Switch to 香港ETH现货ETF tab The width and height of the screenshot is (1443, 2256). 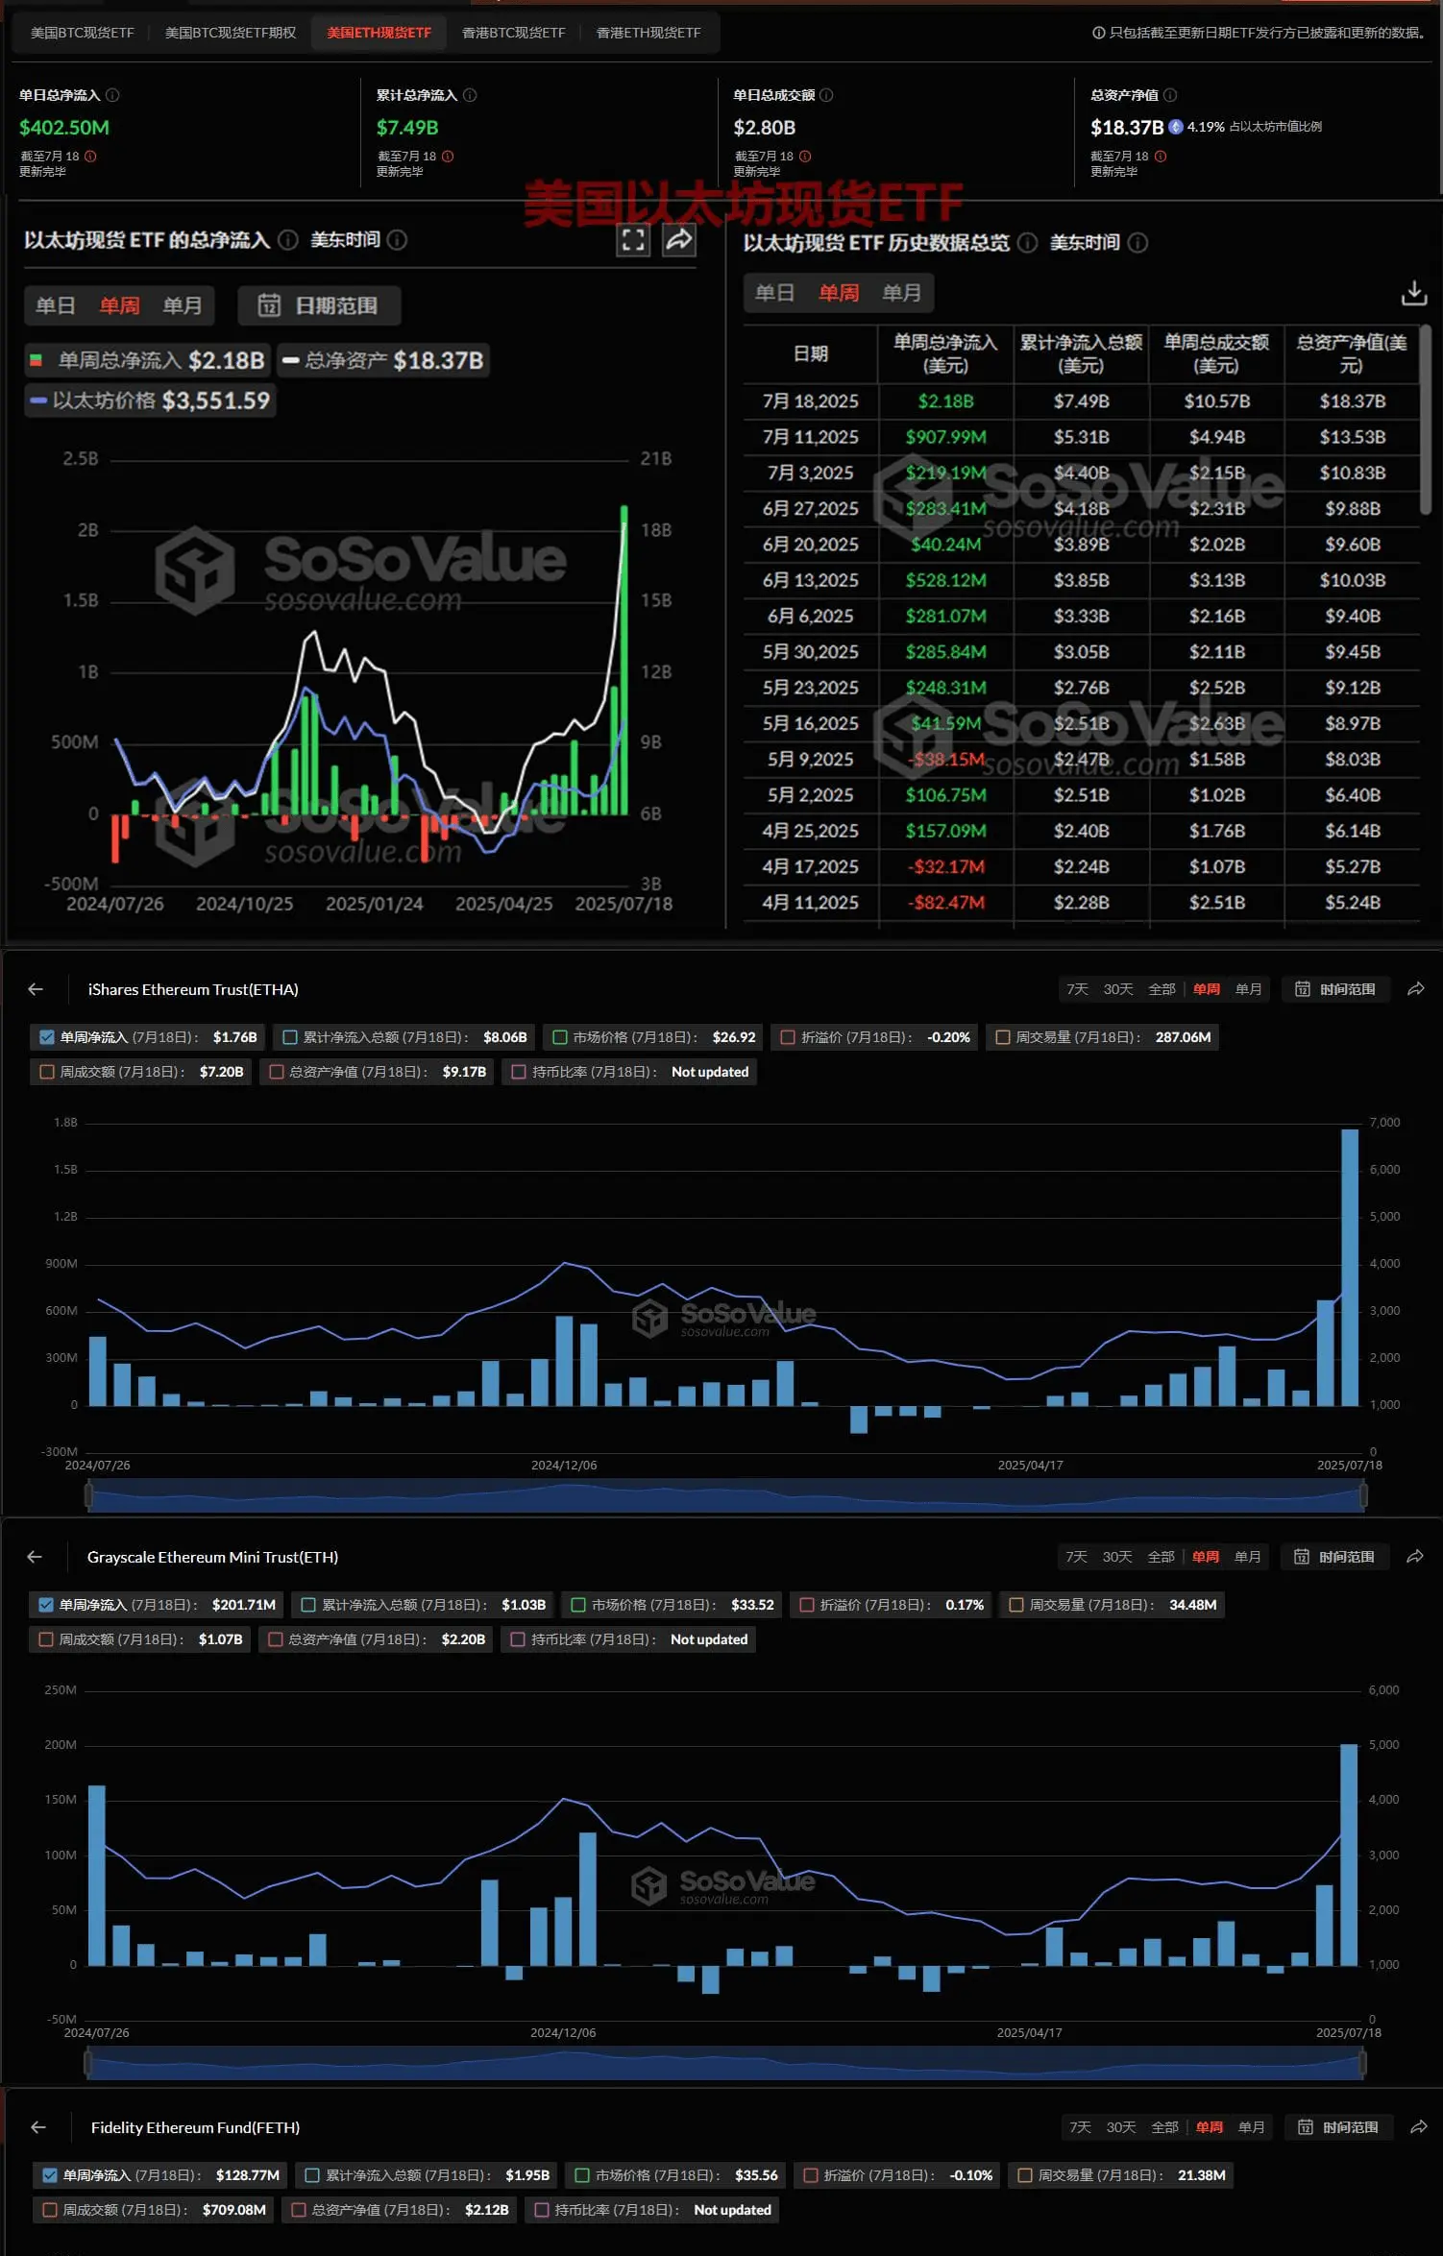[648, 33]
